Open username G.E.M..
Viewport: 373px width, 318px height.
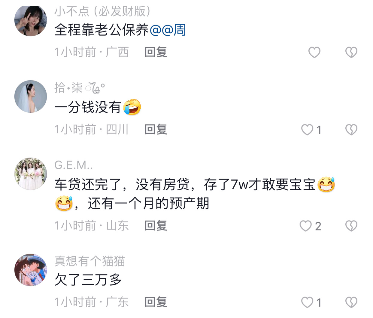pos(74,165)
